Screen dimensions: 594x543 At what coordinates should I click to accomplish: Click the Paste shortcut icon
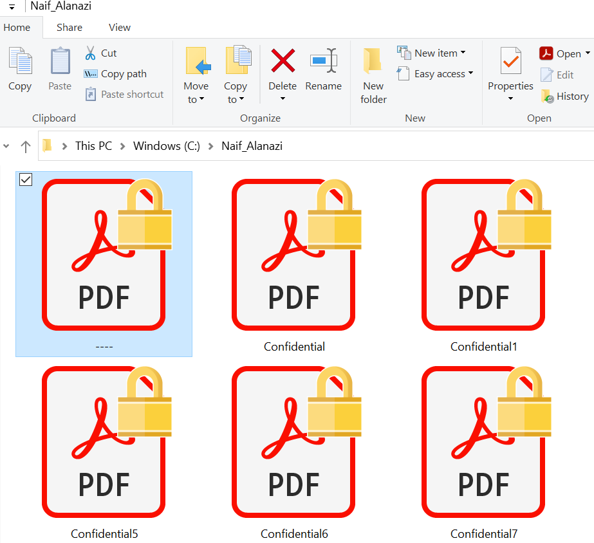[90, 94]
